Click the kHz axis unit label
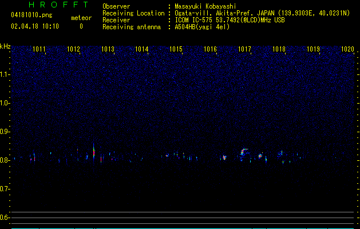Screen dimensions: 360x229 click(5, 46)
